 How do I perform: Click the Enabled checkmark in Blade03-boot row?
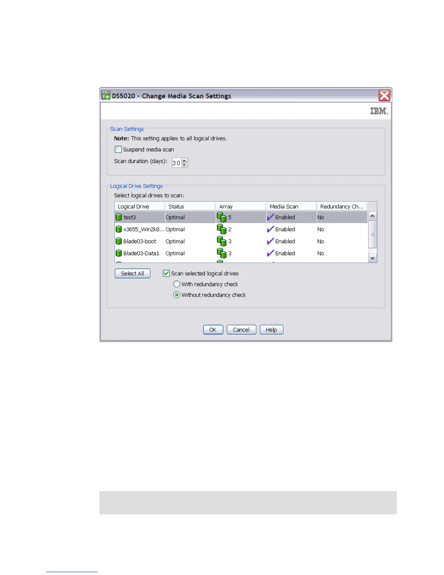(270, 241)
